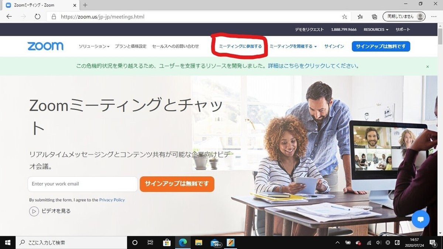
Task: Open the Favorites list icon
Action: tap(360, 17)
